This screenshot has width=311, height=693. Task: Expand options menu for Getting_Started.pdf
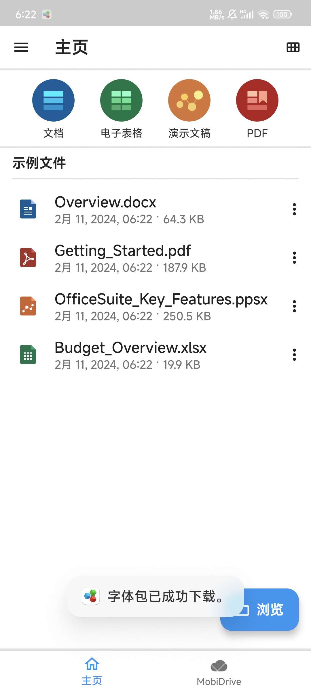click(294, 258)
